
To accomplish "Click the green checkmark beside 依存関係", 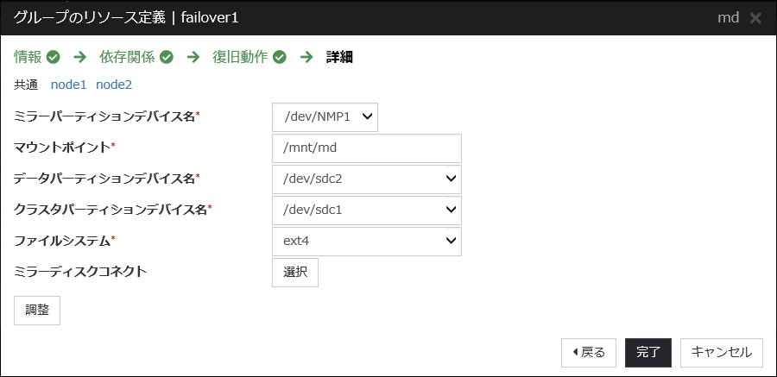I will [x=167, y=58].
